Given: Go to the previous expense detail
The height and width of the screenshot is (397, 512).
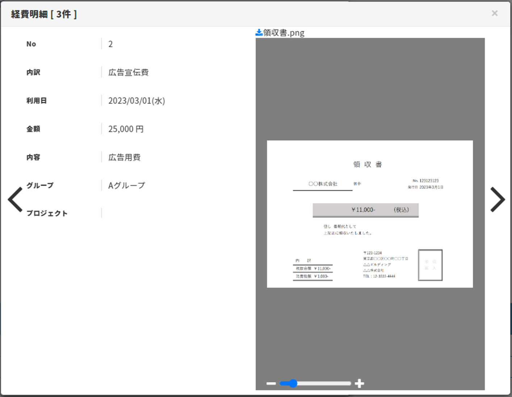Looking at the screenshot, I should point(15,199).
